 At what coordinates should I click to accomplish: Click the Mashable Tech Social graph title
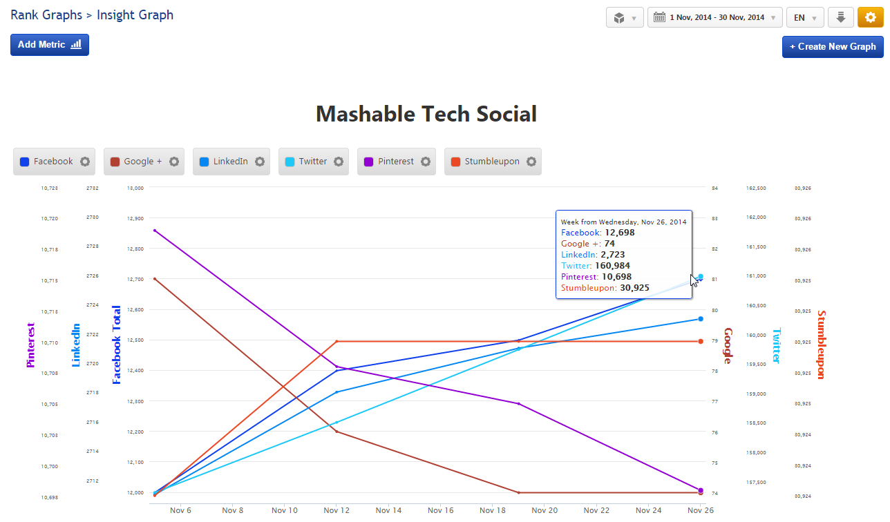(x=426, y=114)
